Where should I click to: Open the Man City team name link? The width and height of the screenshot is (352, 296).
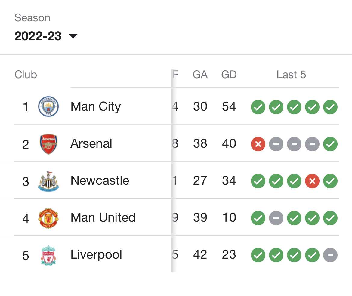(96, 106)
